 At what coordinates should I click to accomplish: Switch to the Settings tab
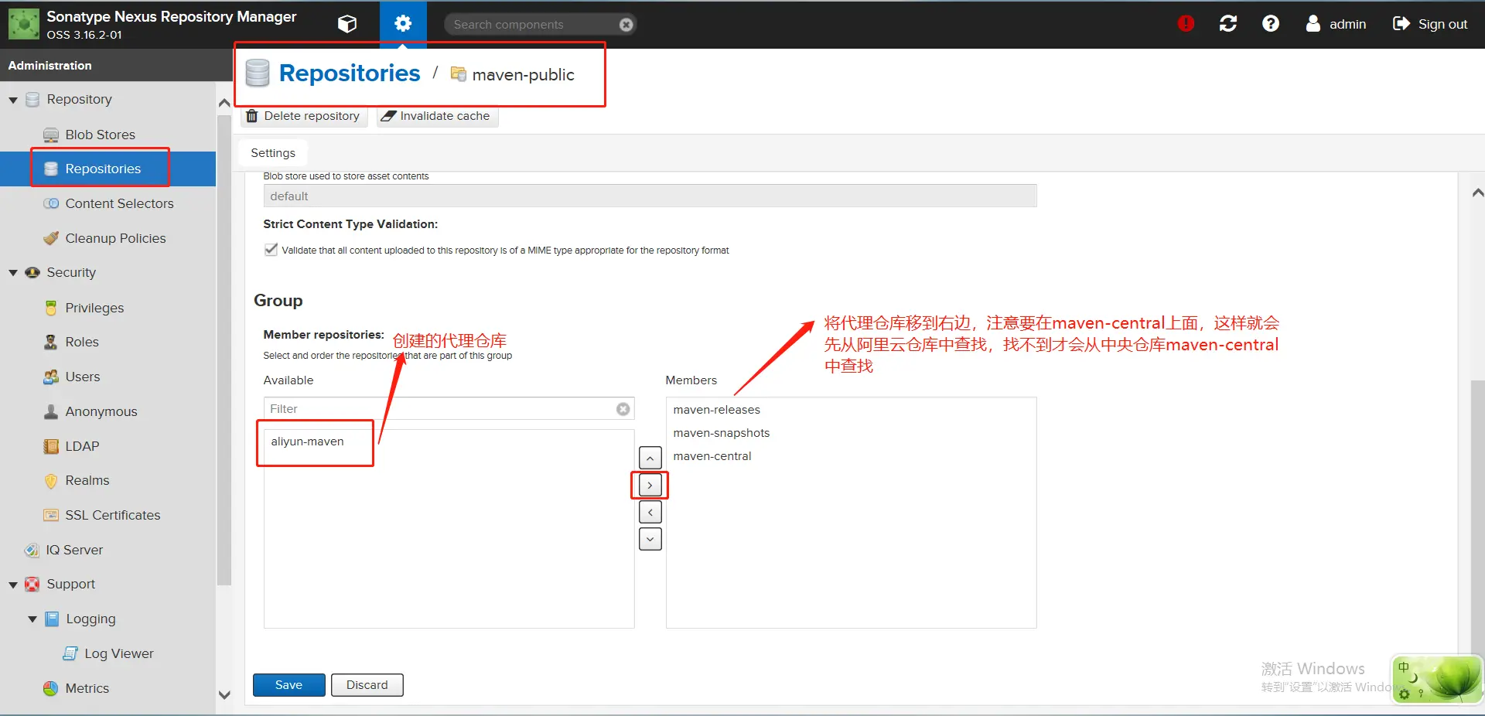tap(273, 153)
